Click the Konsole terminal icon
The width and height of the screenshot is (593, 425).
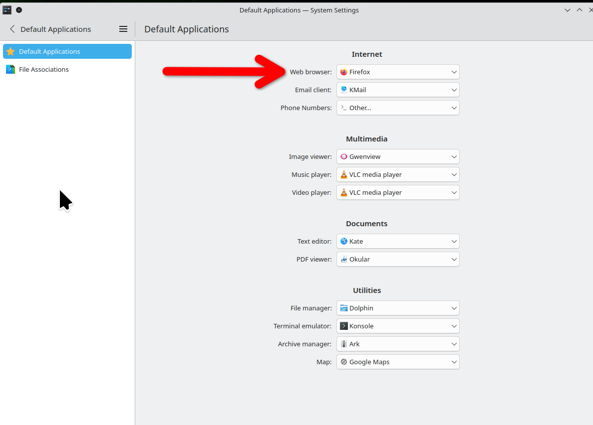(x=343, y=326)
